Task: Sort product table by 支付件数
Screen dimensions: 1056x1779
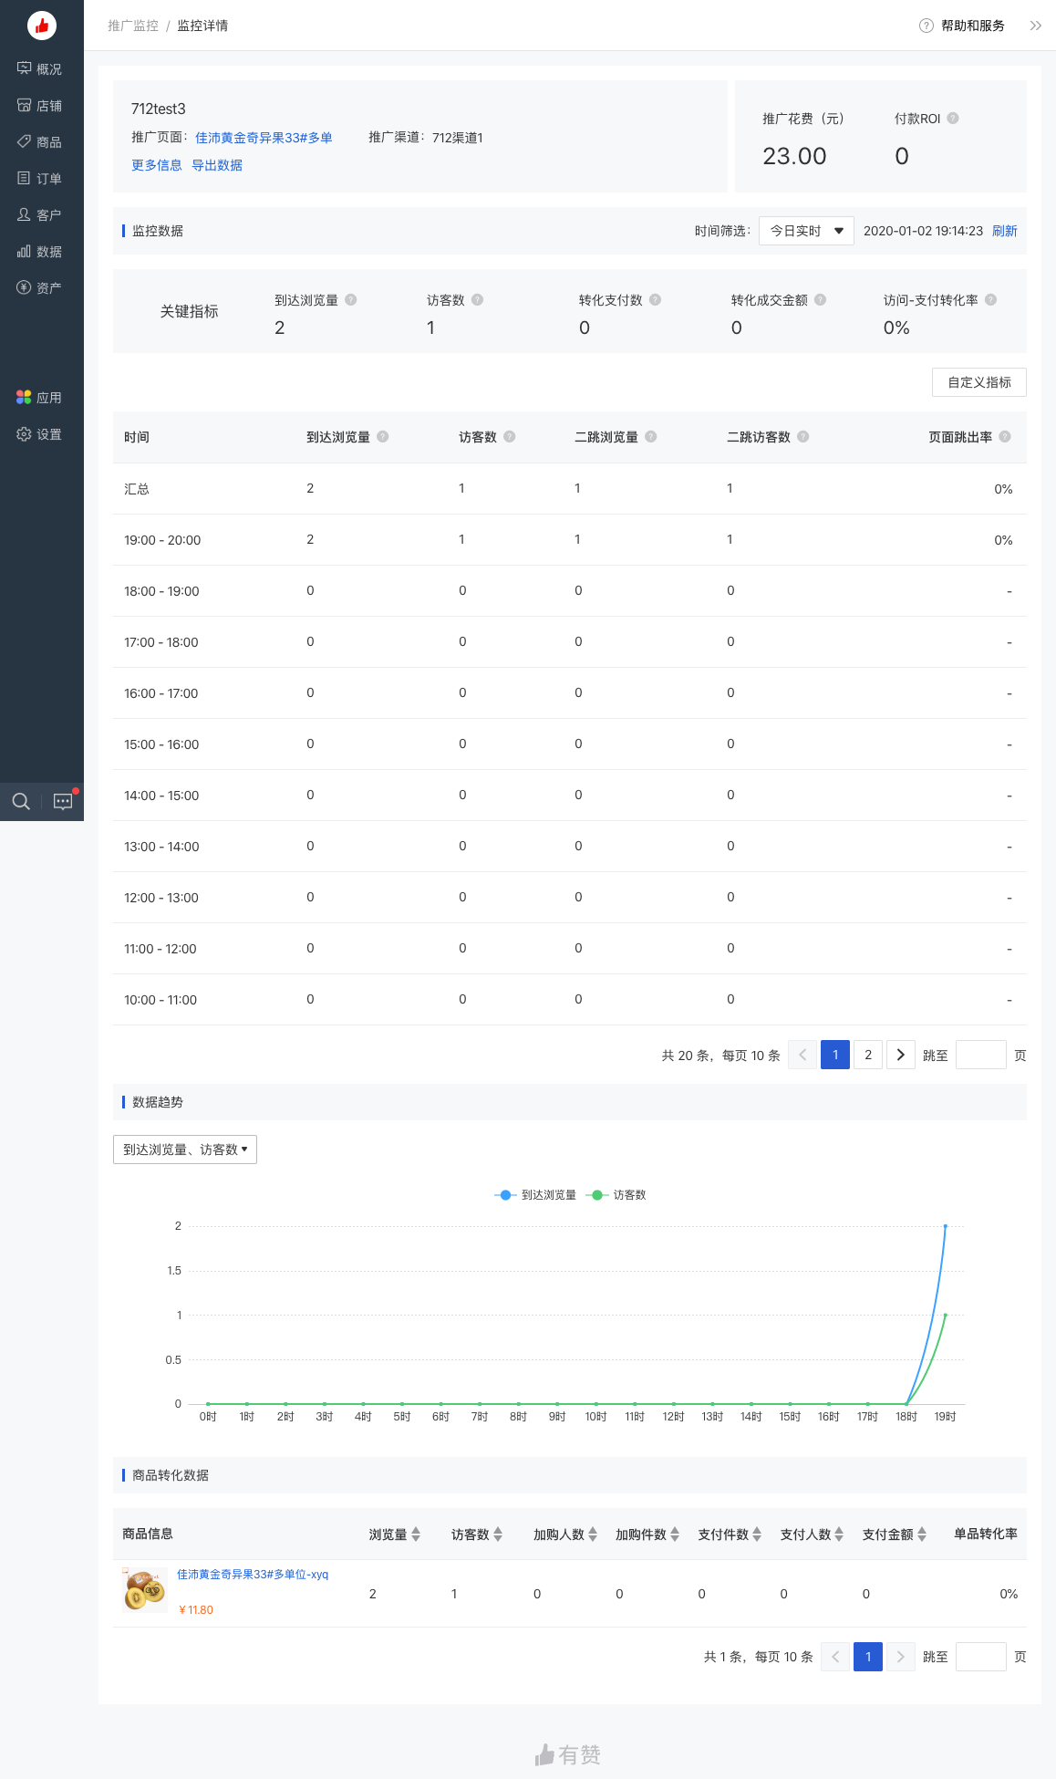Action: tap(757, 1535)
